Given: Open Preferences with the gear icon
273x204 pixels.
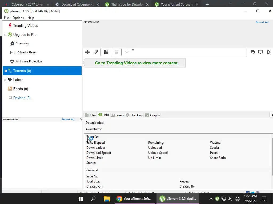Looking at the screenshot, I should pyautogui.click(x=269, y=52).
